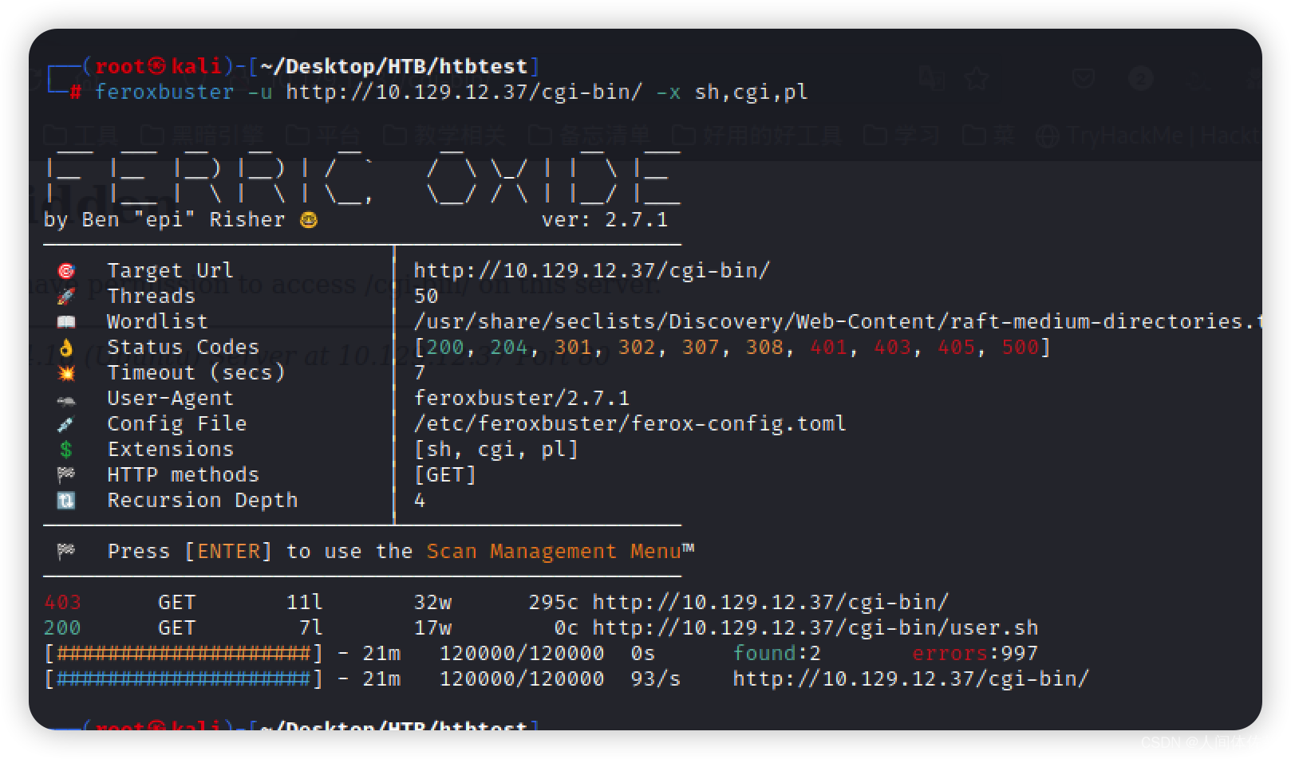1291x759 pixels.
Task: Open the 工具 bookmark folder in the background browser
Action: coord(82,136)
